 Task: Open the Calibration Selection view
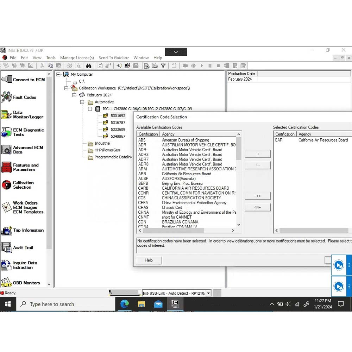(x=18, y=185)
